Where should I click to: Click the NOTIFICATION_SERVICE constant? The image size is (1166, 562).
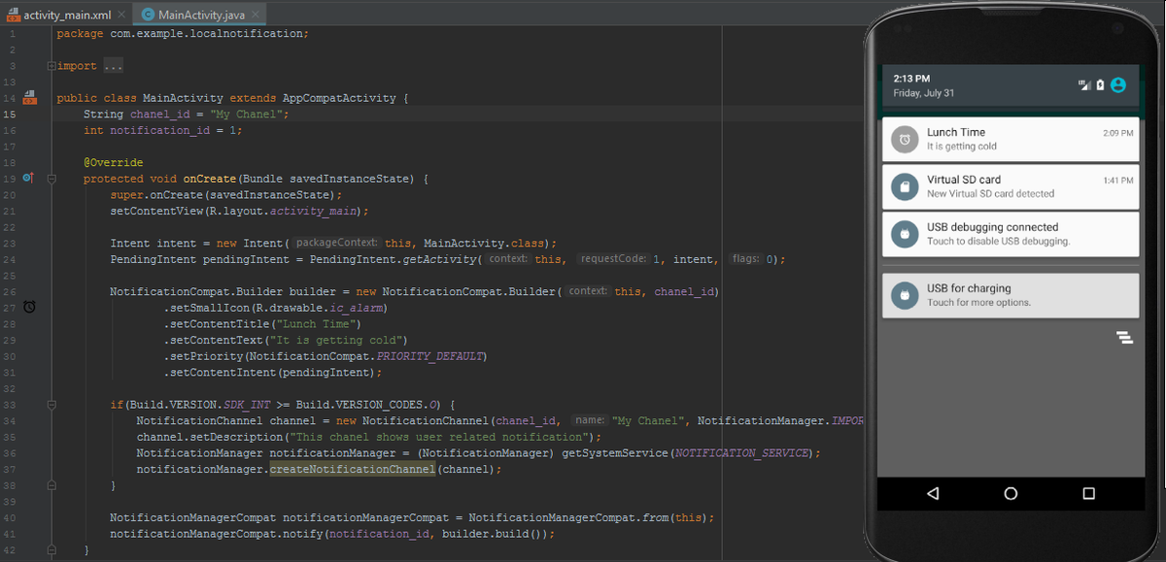[741, 453]
